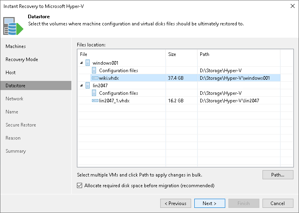Select the lin2047_1.vhdx row
Image resolution: width=299 pixels, height=213 pixels.
[x=179, y=101]
